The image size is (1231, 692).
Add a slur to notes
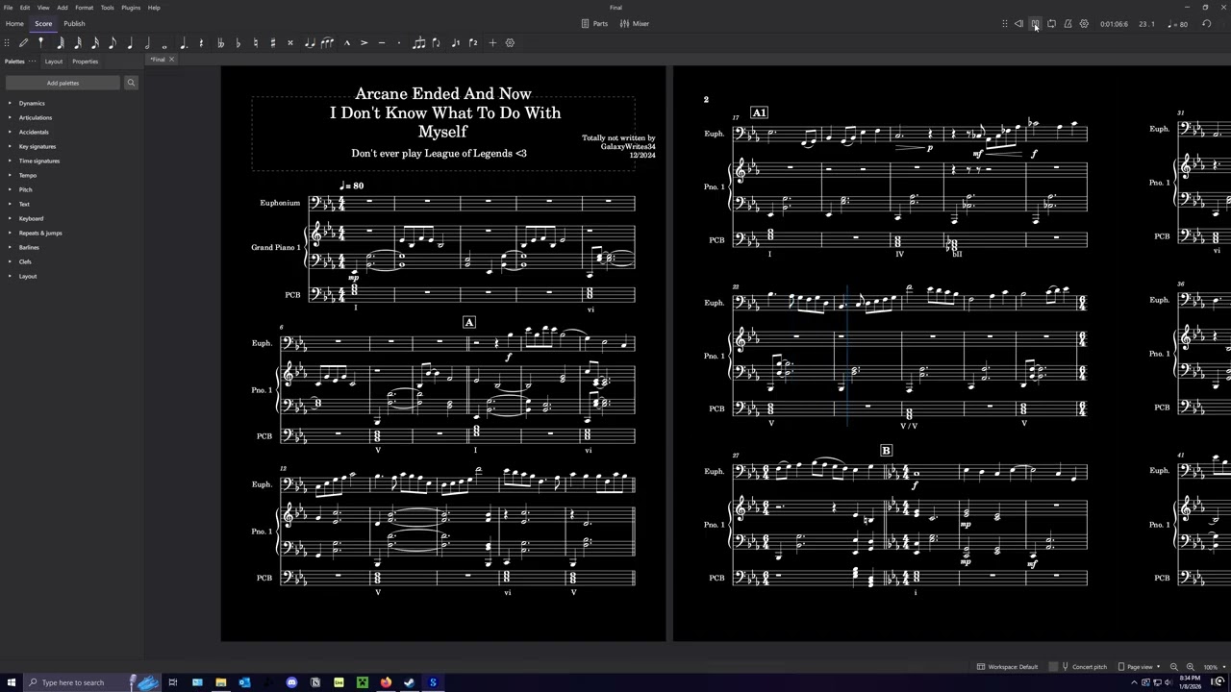tap(327, 42)
